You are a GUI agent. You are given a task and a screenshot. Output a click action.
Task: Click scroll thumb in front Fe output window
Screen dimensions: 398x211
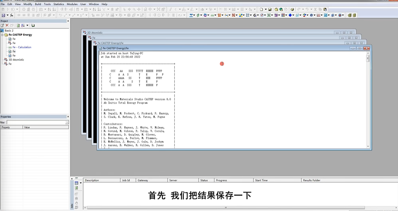pos(368,58)
